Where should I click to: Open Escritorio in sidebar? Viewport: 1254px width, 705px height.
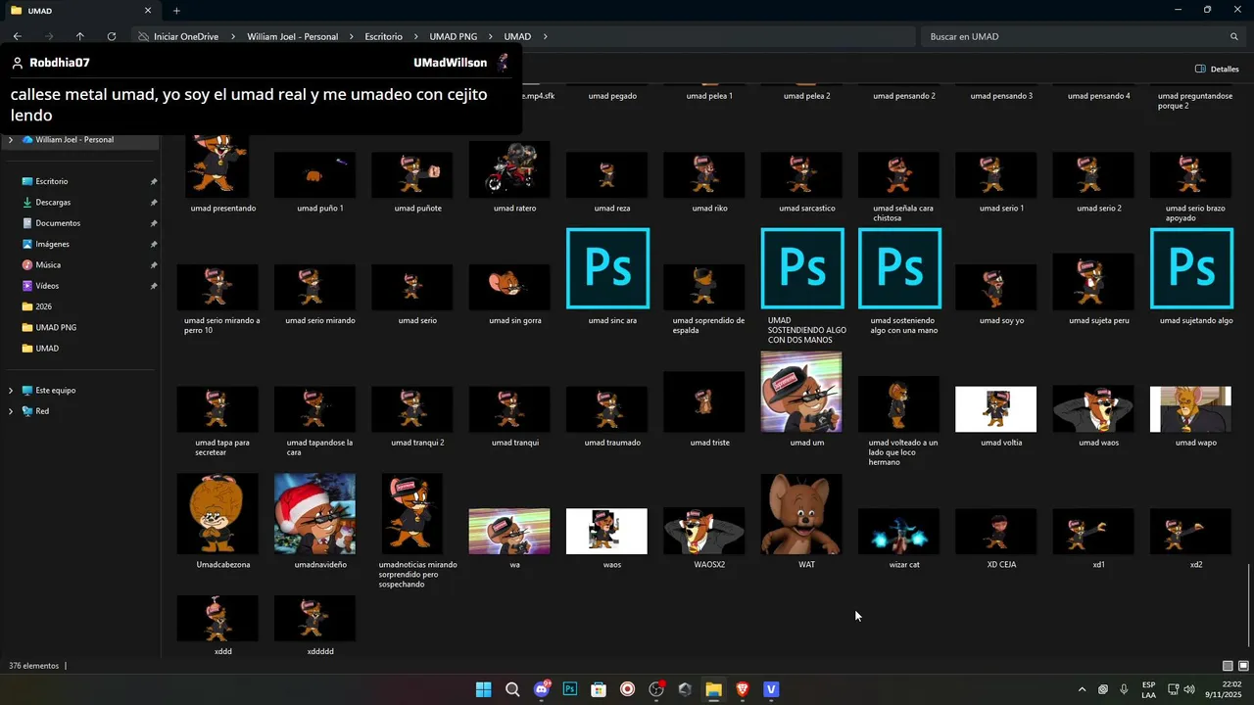pyautogui.click(x=52, y=181)
